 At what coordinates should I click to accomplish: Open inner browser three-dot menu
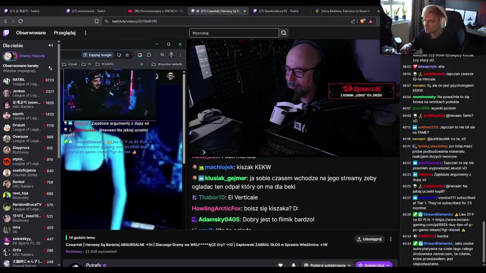(180, 55)
